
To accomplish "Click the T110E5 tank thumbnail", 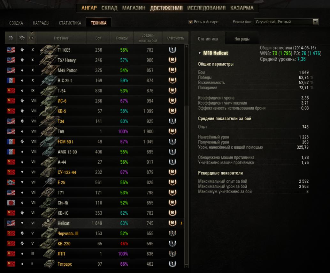I will pos(48,50).
